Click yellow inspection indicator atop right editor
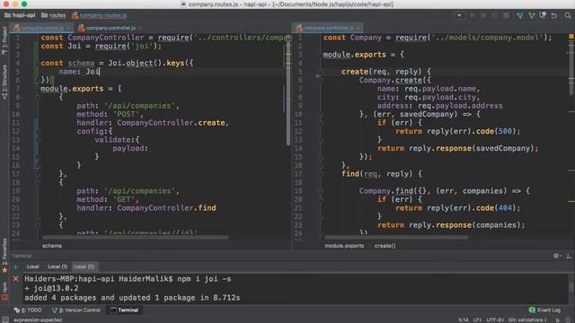Screen dimensions: 575x323 pos(571,37)
